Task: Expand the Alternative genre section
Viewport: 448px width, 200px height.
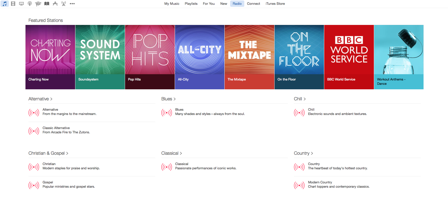Action: click(40, 99)
